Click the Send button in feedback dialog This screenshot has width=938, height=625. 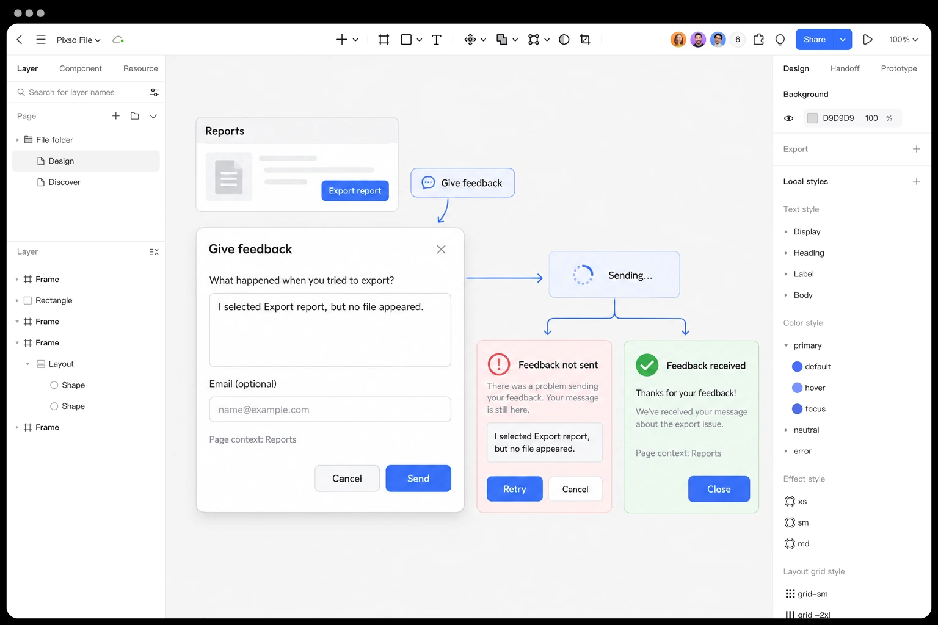[418, 479]
